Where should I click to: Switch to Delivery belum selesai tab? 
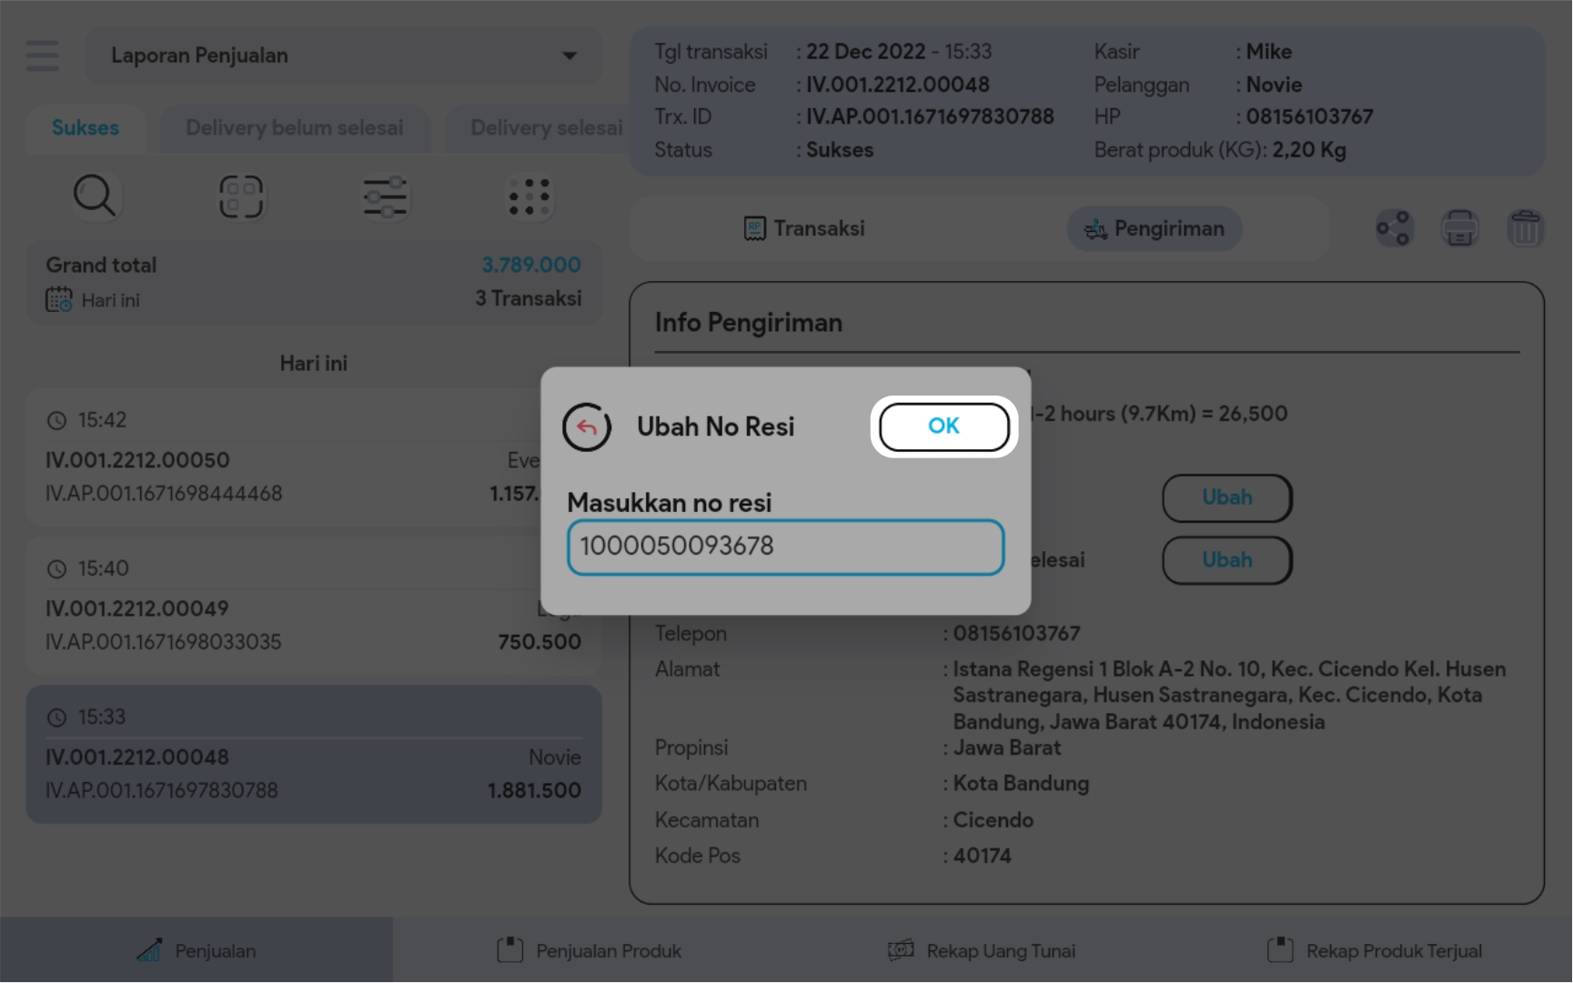(294, 128)
